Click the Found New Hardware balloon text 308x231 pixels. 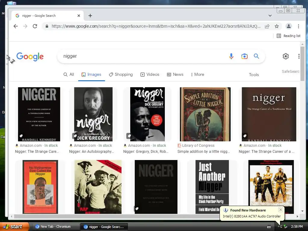coord(252,216)
